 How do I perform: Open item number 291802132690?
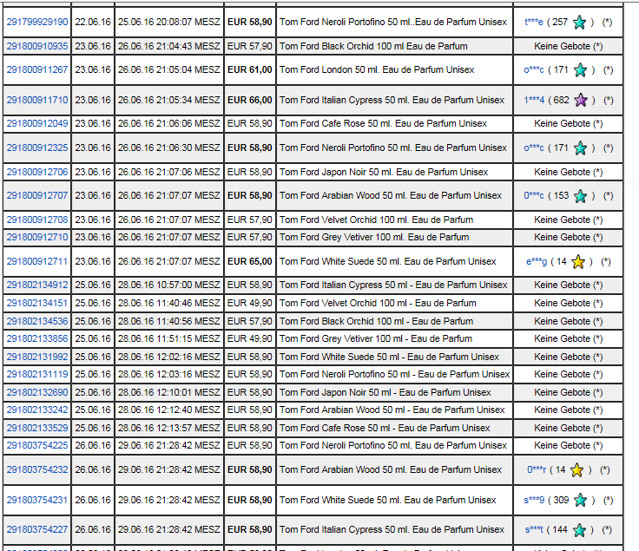tap(37, 392)
